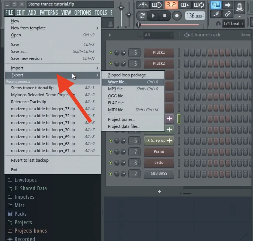Click the Record button
The height and width of the screenshot is (241, 253).
pos(177,16)
